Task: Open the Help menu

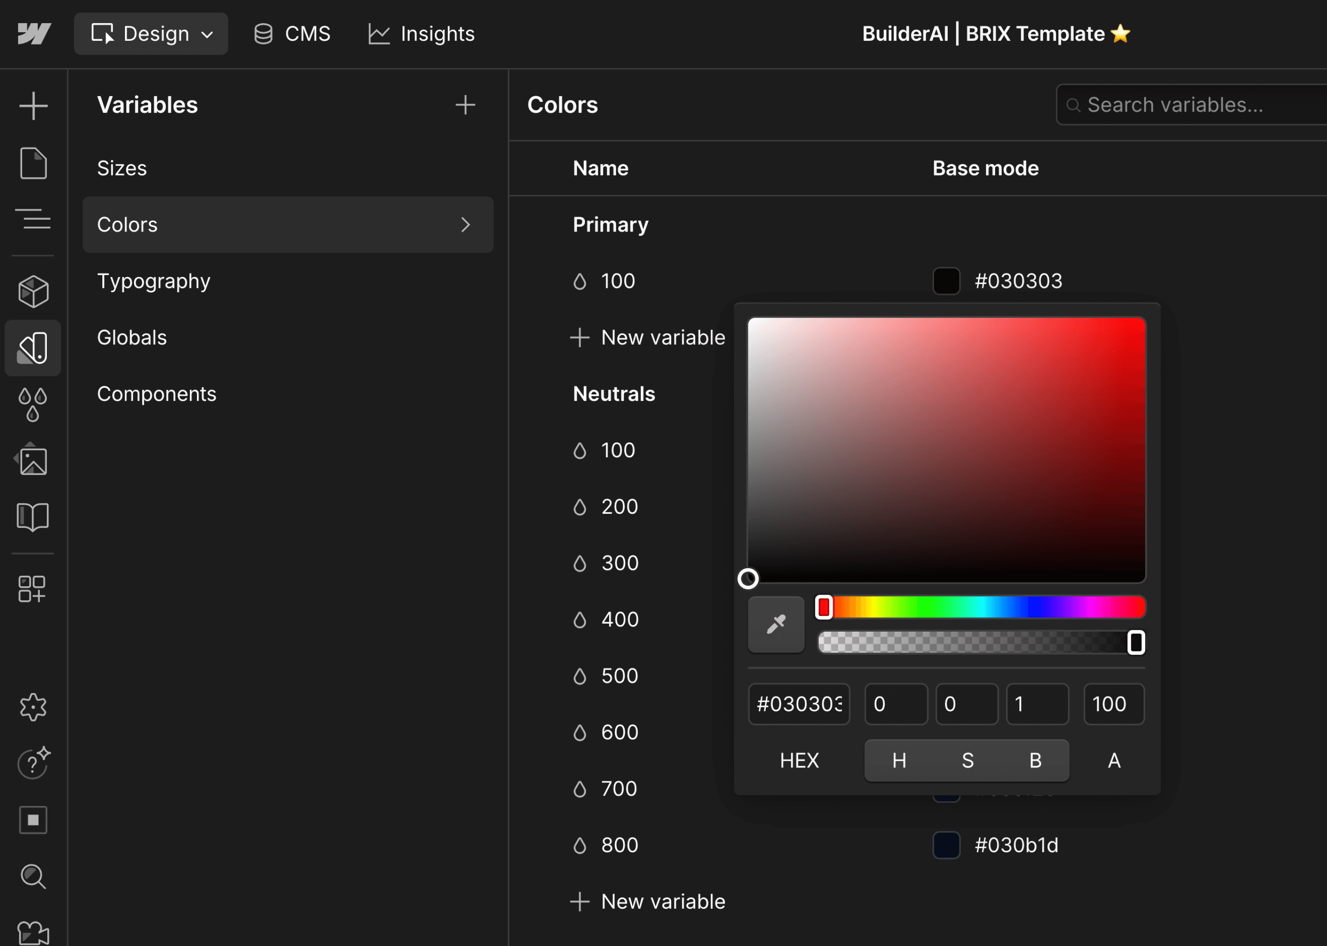Action: coord(33,764)
